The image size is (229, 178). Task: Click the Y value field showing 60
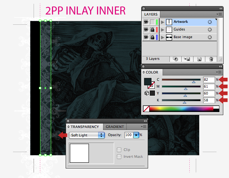click(209, 93)
